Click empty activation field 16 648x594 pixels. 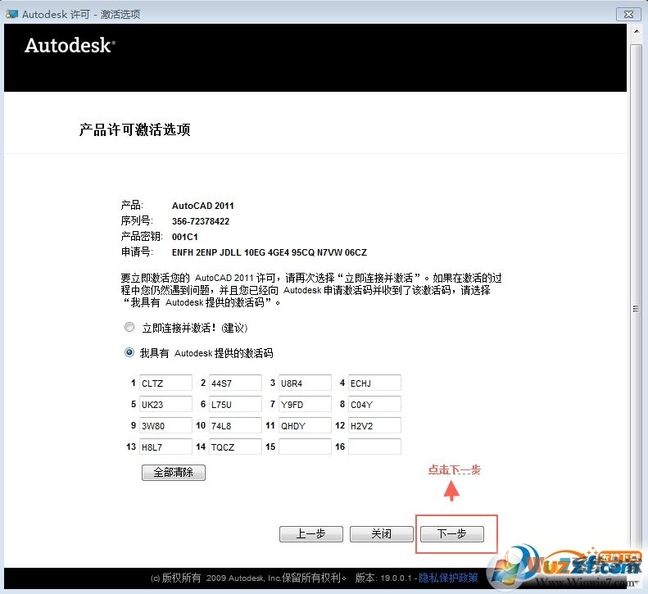pos(374,447)
